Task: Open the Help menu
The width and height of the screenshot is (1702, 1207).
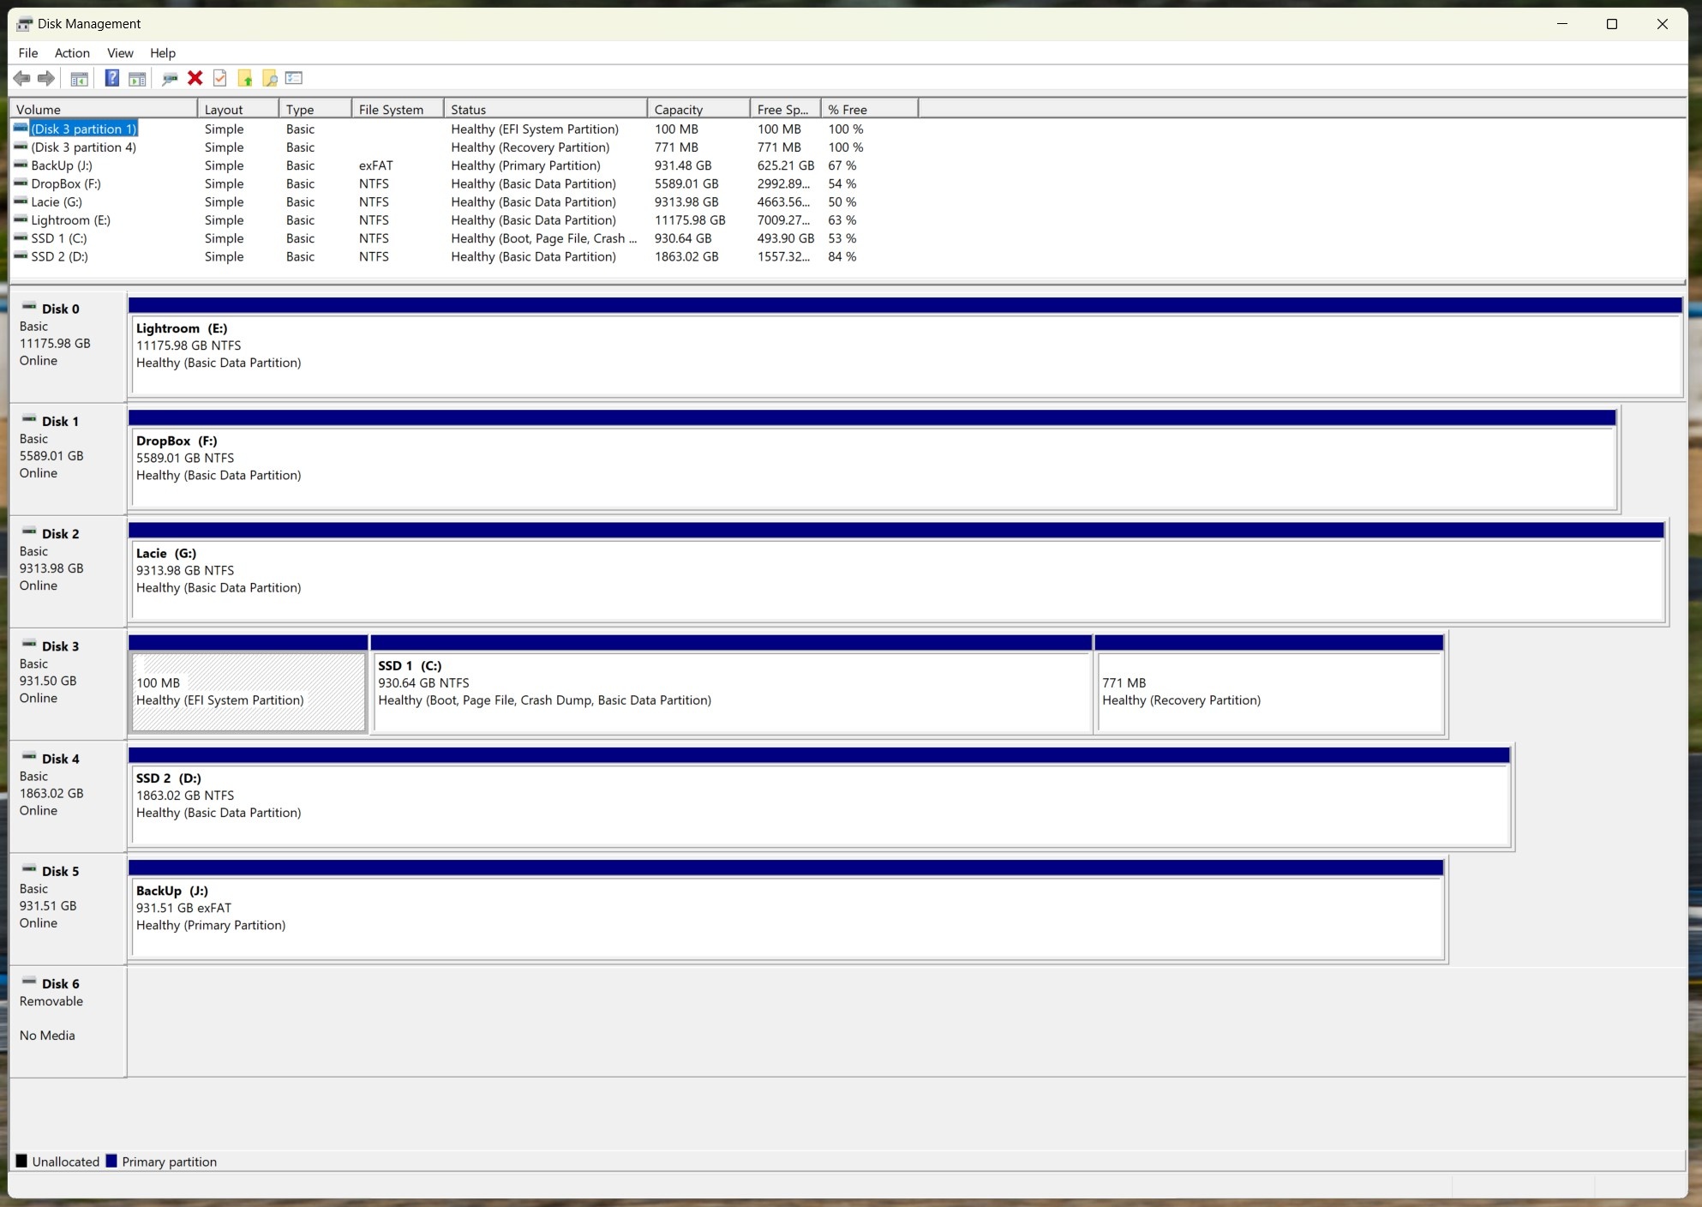Action: [x=163, y=52]
